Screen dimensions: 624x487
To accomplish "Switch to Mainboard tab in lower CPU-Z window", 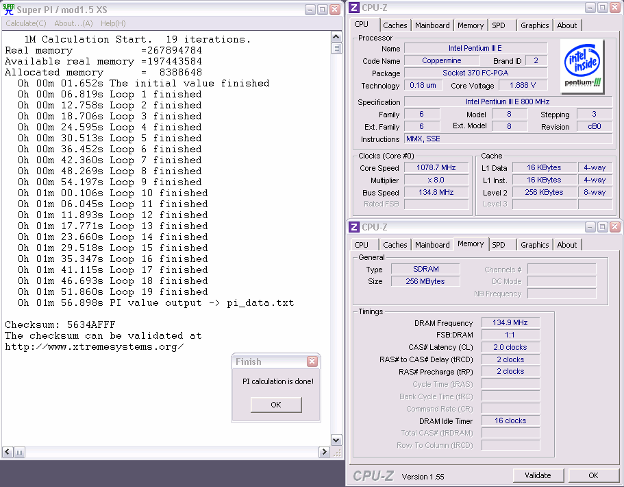I will pos(432,245).
